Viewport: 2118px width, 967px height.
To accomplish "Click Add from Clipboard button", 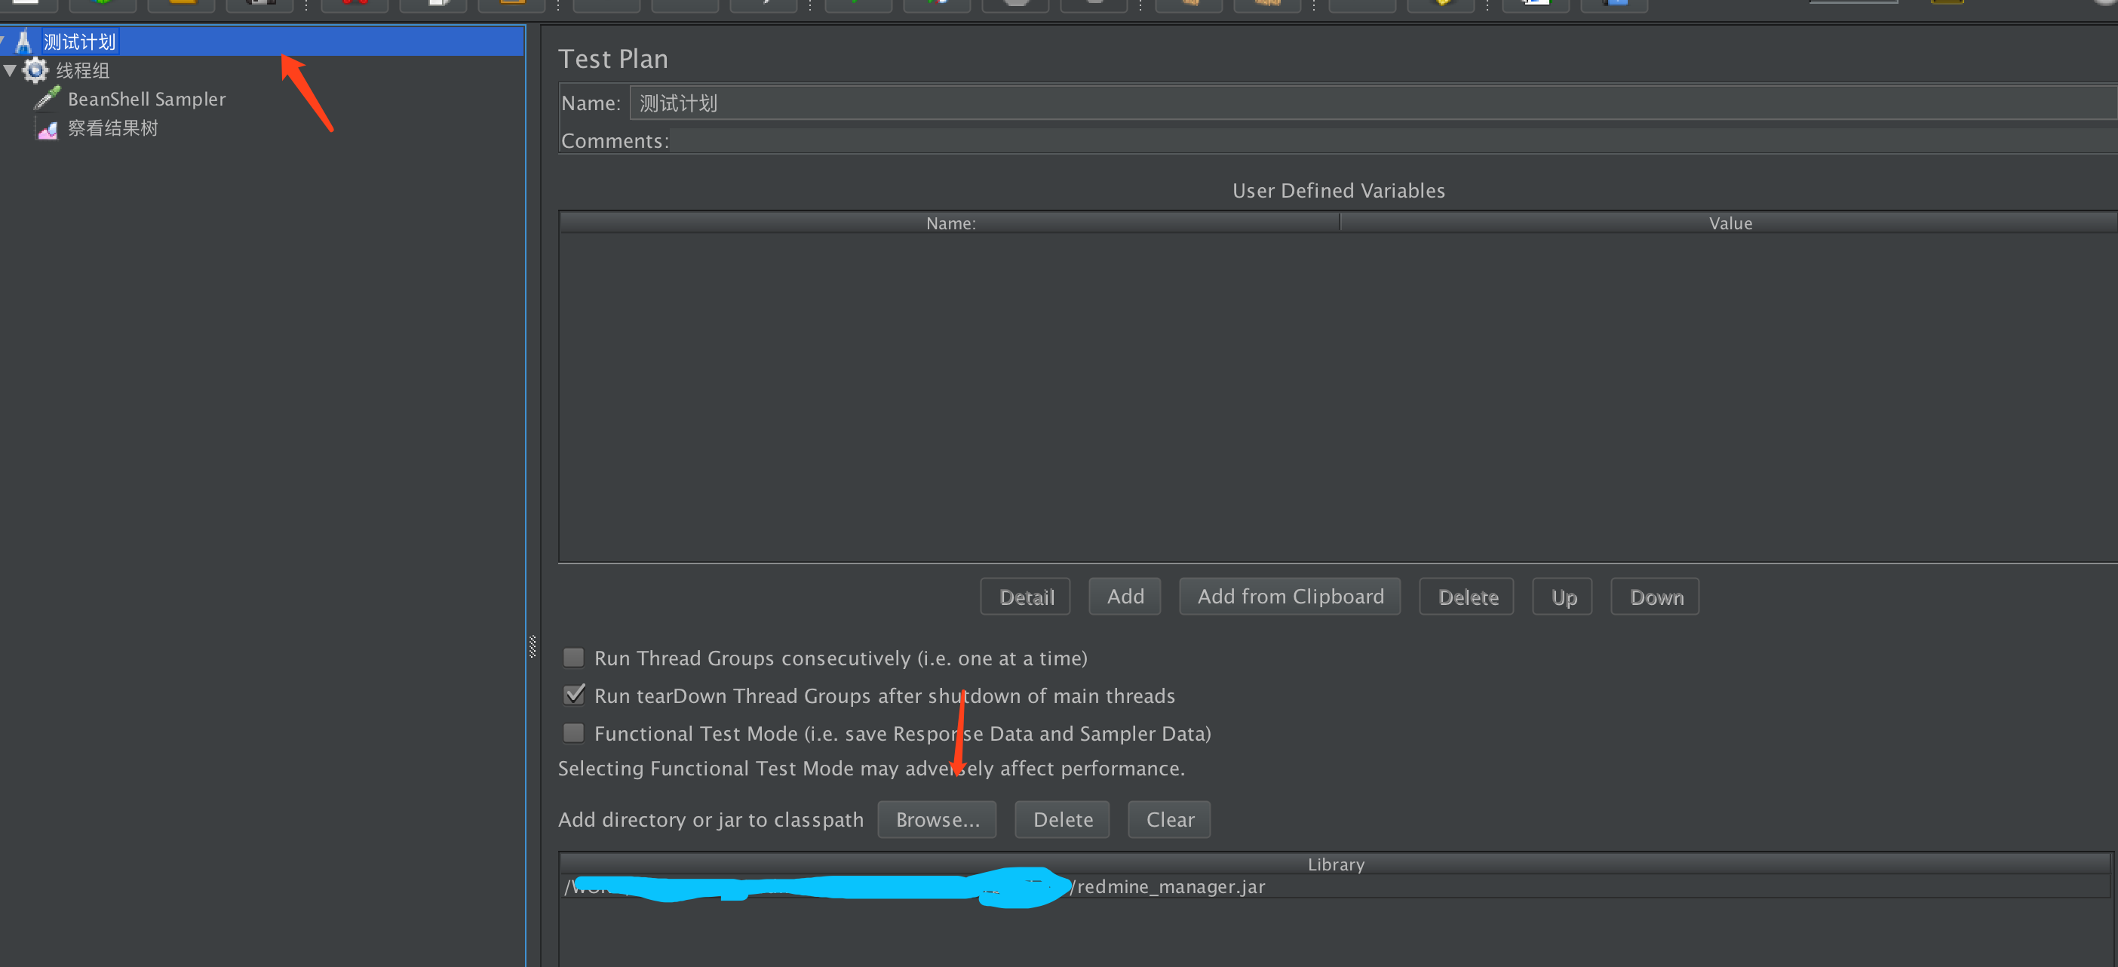I will 1289,596.
